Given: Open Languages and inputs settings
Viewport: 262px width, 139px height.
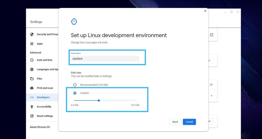Looking at the screenshot, I should tap(42, 69).
